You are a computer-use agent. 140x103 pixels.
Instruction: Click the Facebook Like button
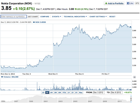click(130, 3)
